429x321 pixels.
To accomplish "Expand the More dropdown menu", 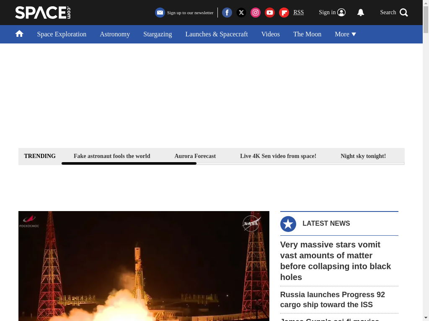I will (345, 34).
